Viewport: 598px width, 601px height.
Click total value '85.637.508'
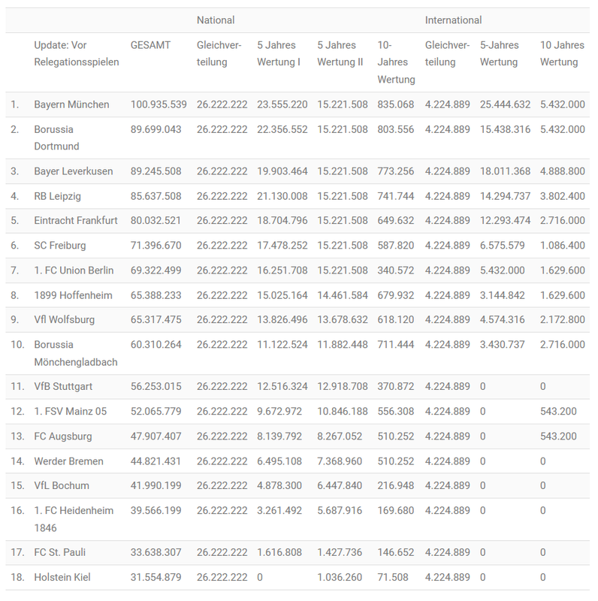coord(156,196)
